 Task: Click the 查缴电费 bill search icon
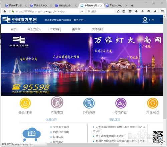click(x=57, y=102)
